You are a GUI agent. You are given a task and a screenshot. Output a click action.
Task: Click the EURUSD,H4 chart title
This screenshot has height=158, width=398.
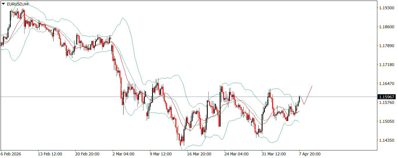tap(17, 4)
